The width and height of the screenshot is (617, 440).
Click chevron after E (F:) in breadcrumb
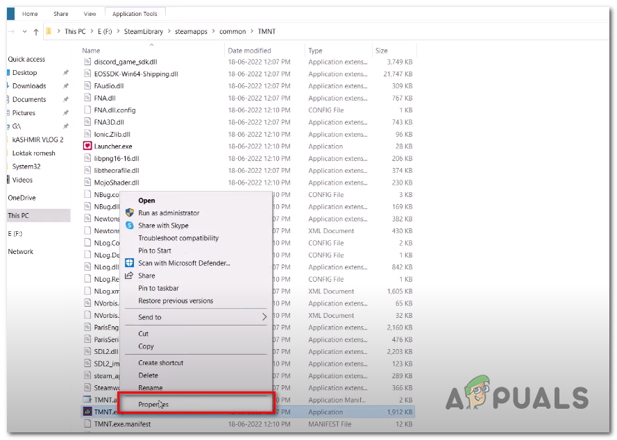tap(118, 31)
